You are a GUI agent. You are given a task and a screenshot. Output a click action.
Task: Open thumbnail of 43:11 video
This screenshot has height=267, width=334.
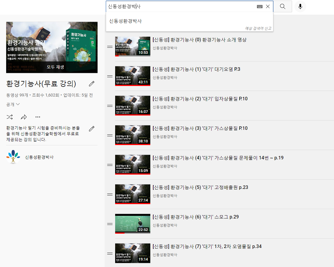133,76
